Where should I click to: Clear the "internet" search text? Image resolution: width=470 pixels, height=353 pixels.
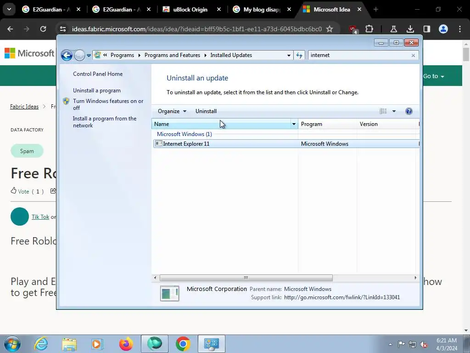coord(414,56)
